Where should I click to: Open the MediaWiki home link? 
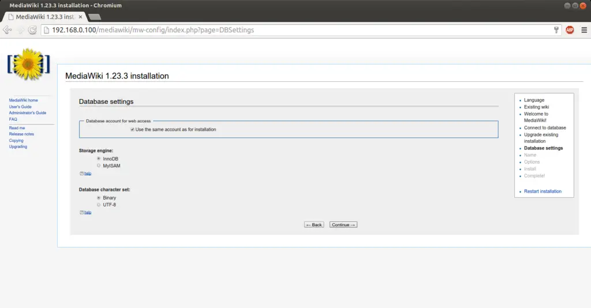(23, 100)
